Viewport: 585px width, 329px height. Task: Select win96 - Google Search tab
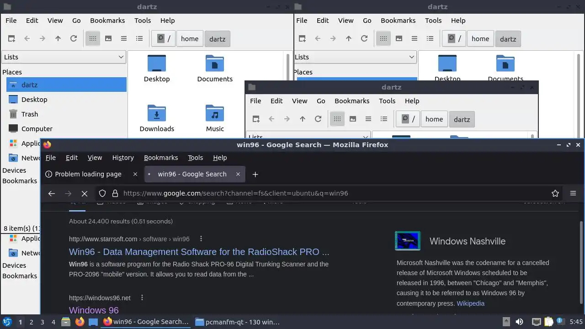click(x=195, y=174)
